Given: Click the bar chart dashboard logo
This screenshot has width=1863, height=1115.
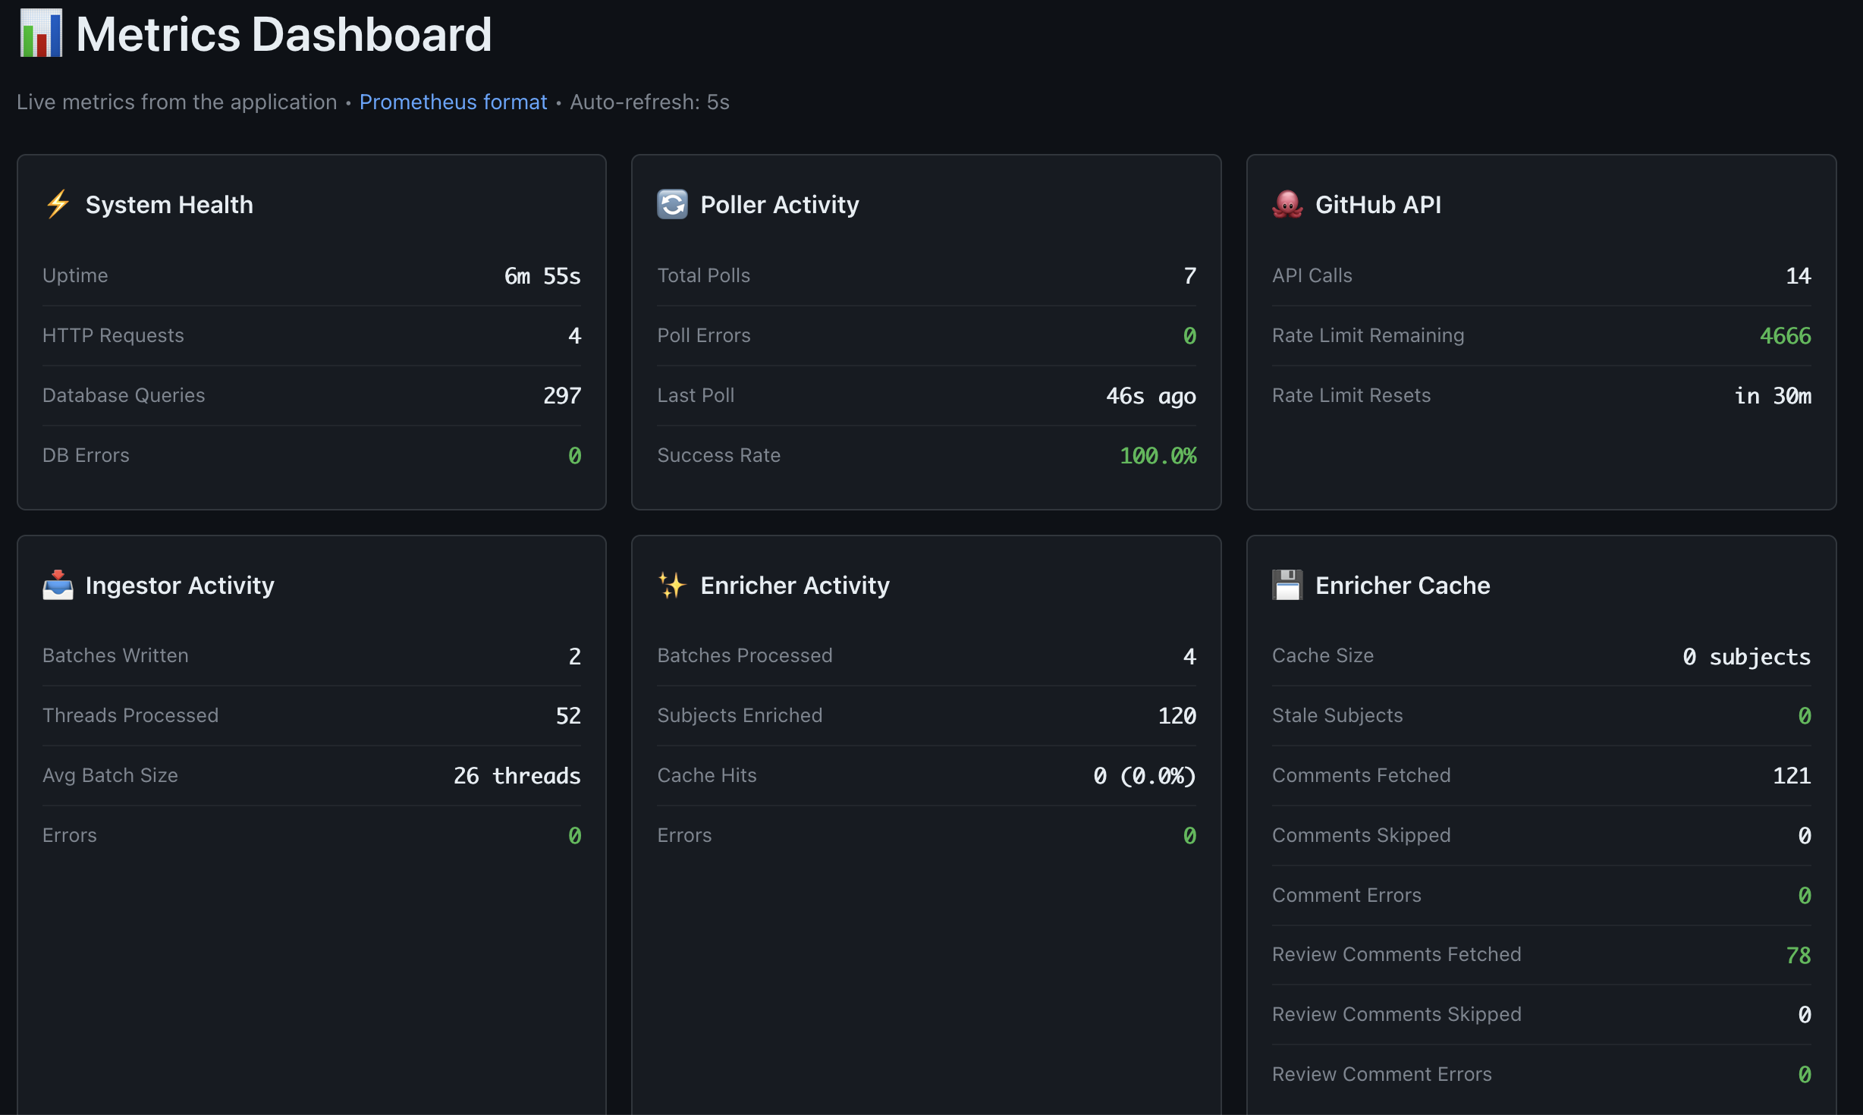Looking at the screenshot, I should tap(40, 33).
